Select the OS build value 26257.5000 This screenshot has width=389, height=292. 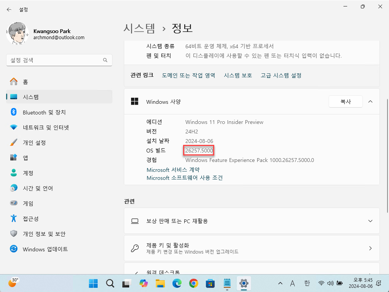[x=199, y=151]
